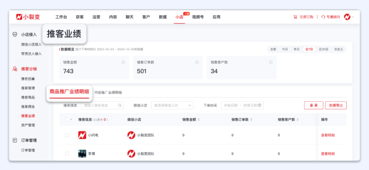The height and width of the screenshot is (170, 369).
Task: Open the 下单时间 date range picker
Action: [x=242, y=105]
